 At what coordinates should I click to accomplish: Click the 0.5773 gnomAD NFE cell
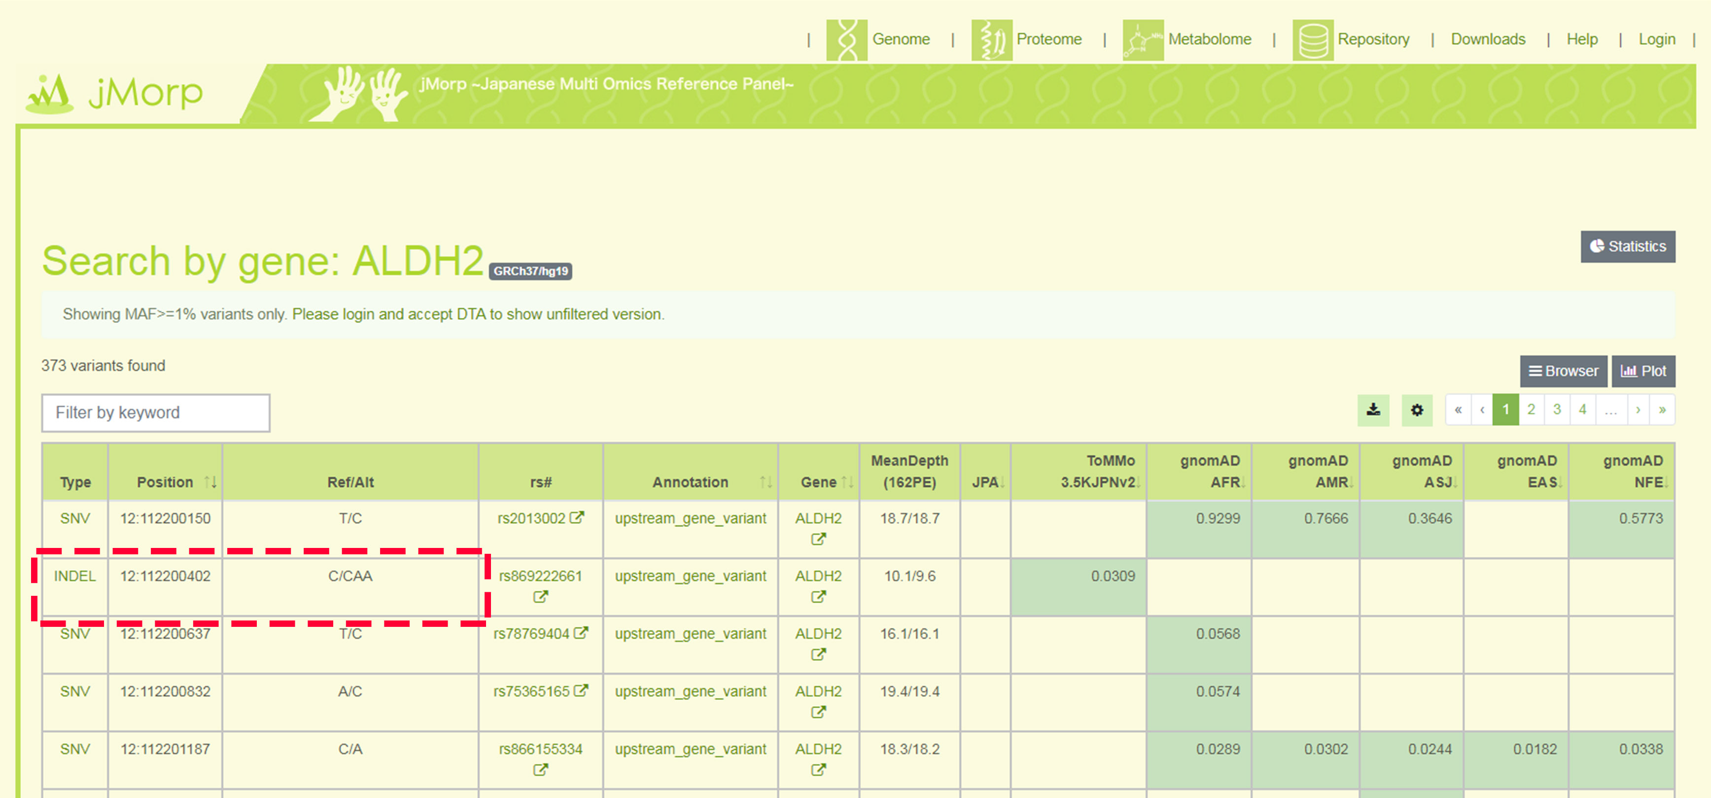(x=1621, y=529)
